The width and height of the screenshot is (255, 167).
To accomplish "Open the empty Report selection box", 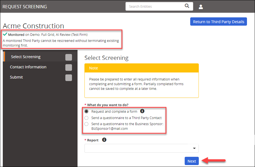I will tap(138, 148).
